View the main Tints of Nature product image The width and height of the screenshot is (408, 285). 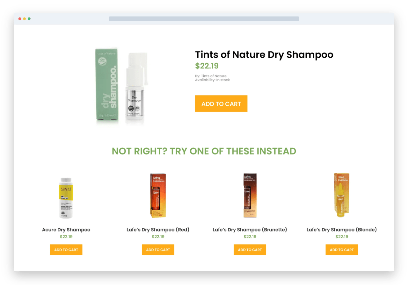[x=122, y=86]
